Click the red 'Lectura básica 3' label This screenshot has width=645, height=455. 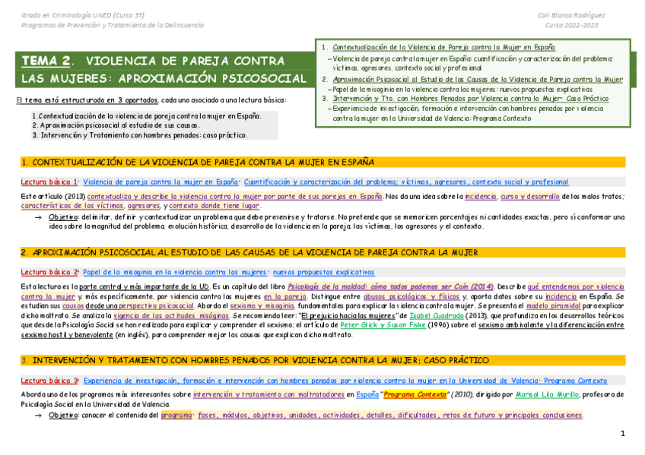pyautogui.click(x=49, y=381)
